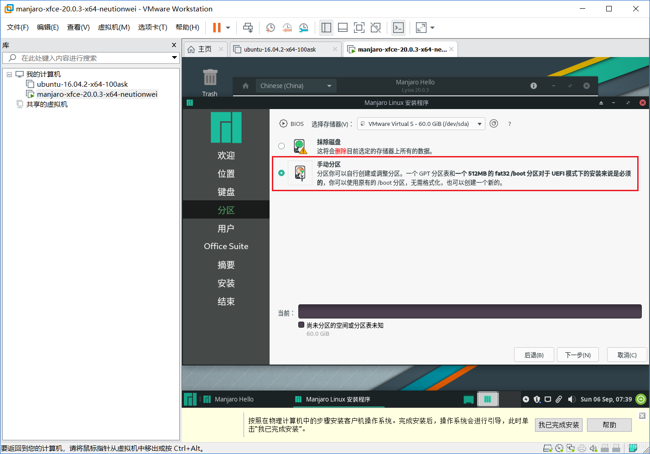Click the security shield tray icon
This screenshot has height=454, width=650.
point(537,399)
